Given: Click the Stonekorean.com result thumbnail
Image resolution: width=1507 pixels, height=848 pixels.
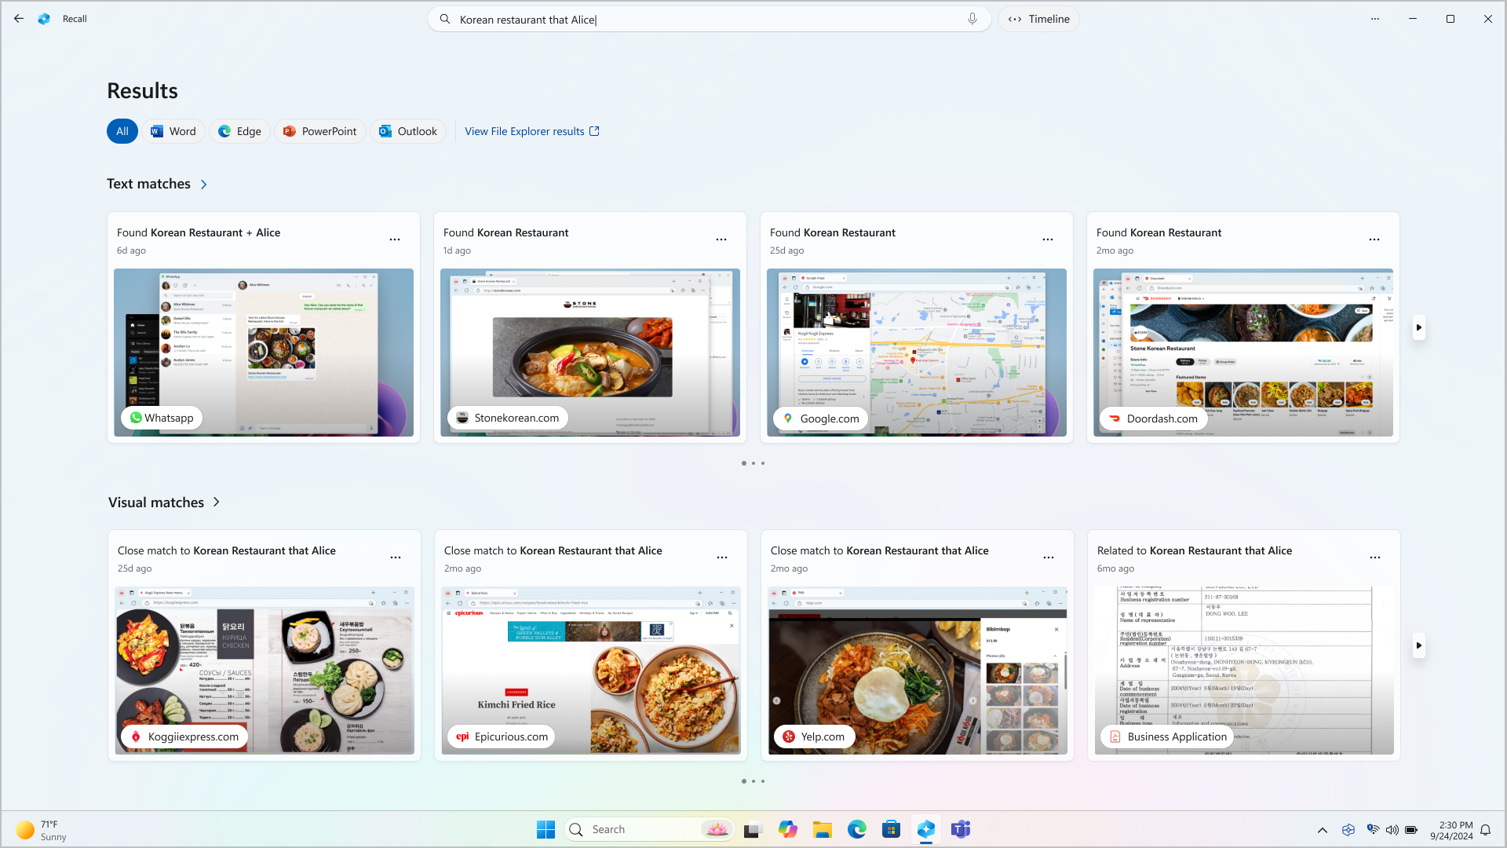Looking at the screenshot, I should (x=590, y=352).
